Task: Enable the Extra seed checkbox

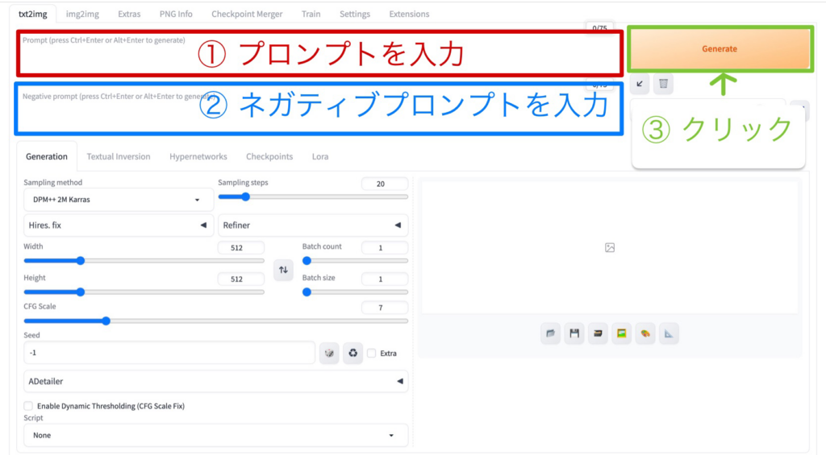Action: point(372,353)
